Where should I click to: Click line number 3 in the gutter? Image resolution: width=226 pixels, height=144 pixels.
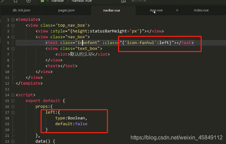[x=8, y=31]
